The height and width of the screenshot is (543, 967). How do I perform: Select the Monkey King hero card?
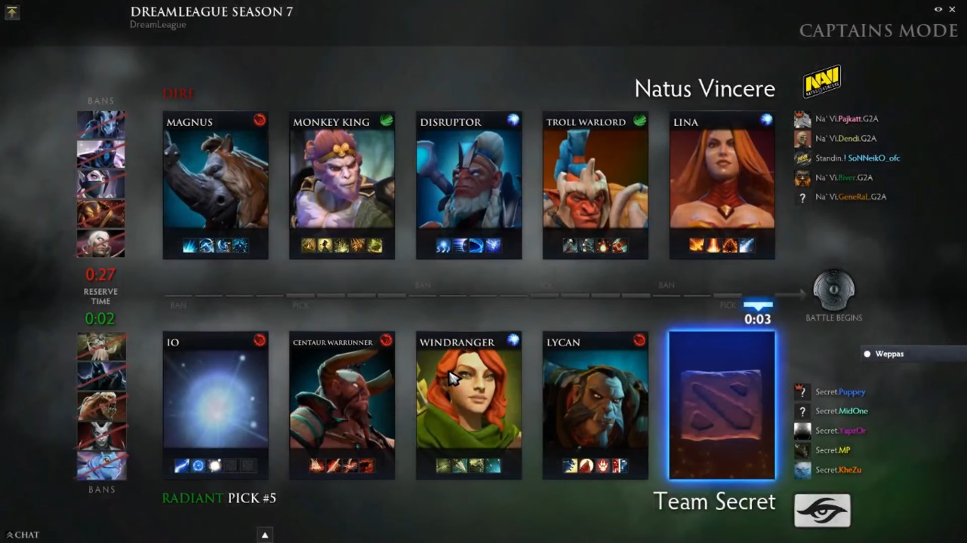342,185
